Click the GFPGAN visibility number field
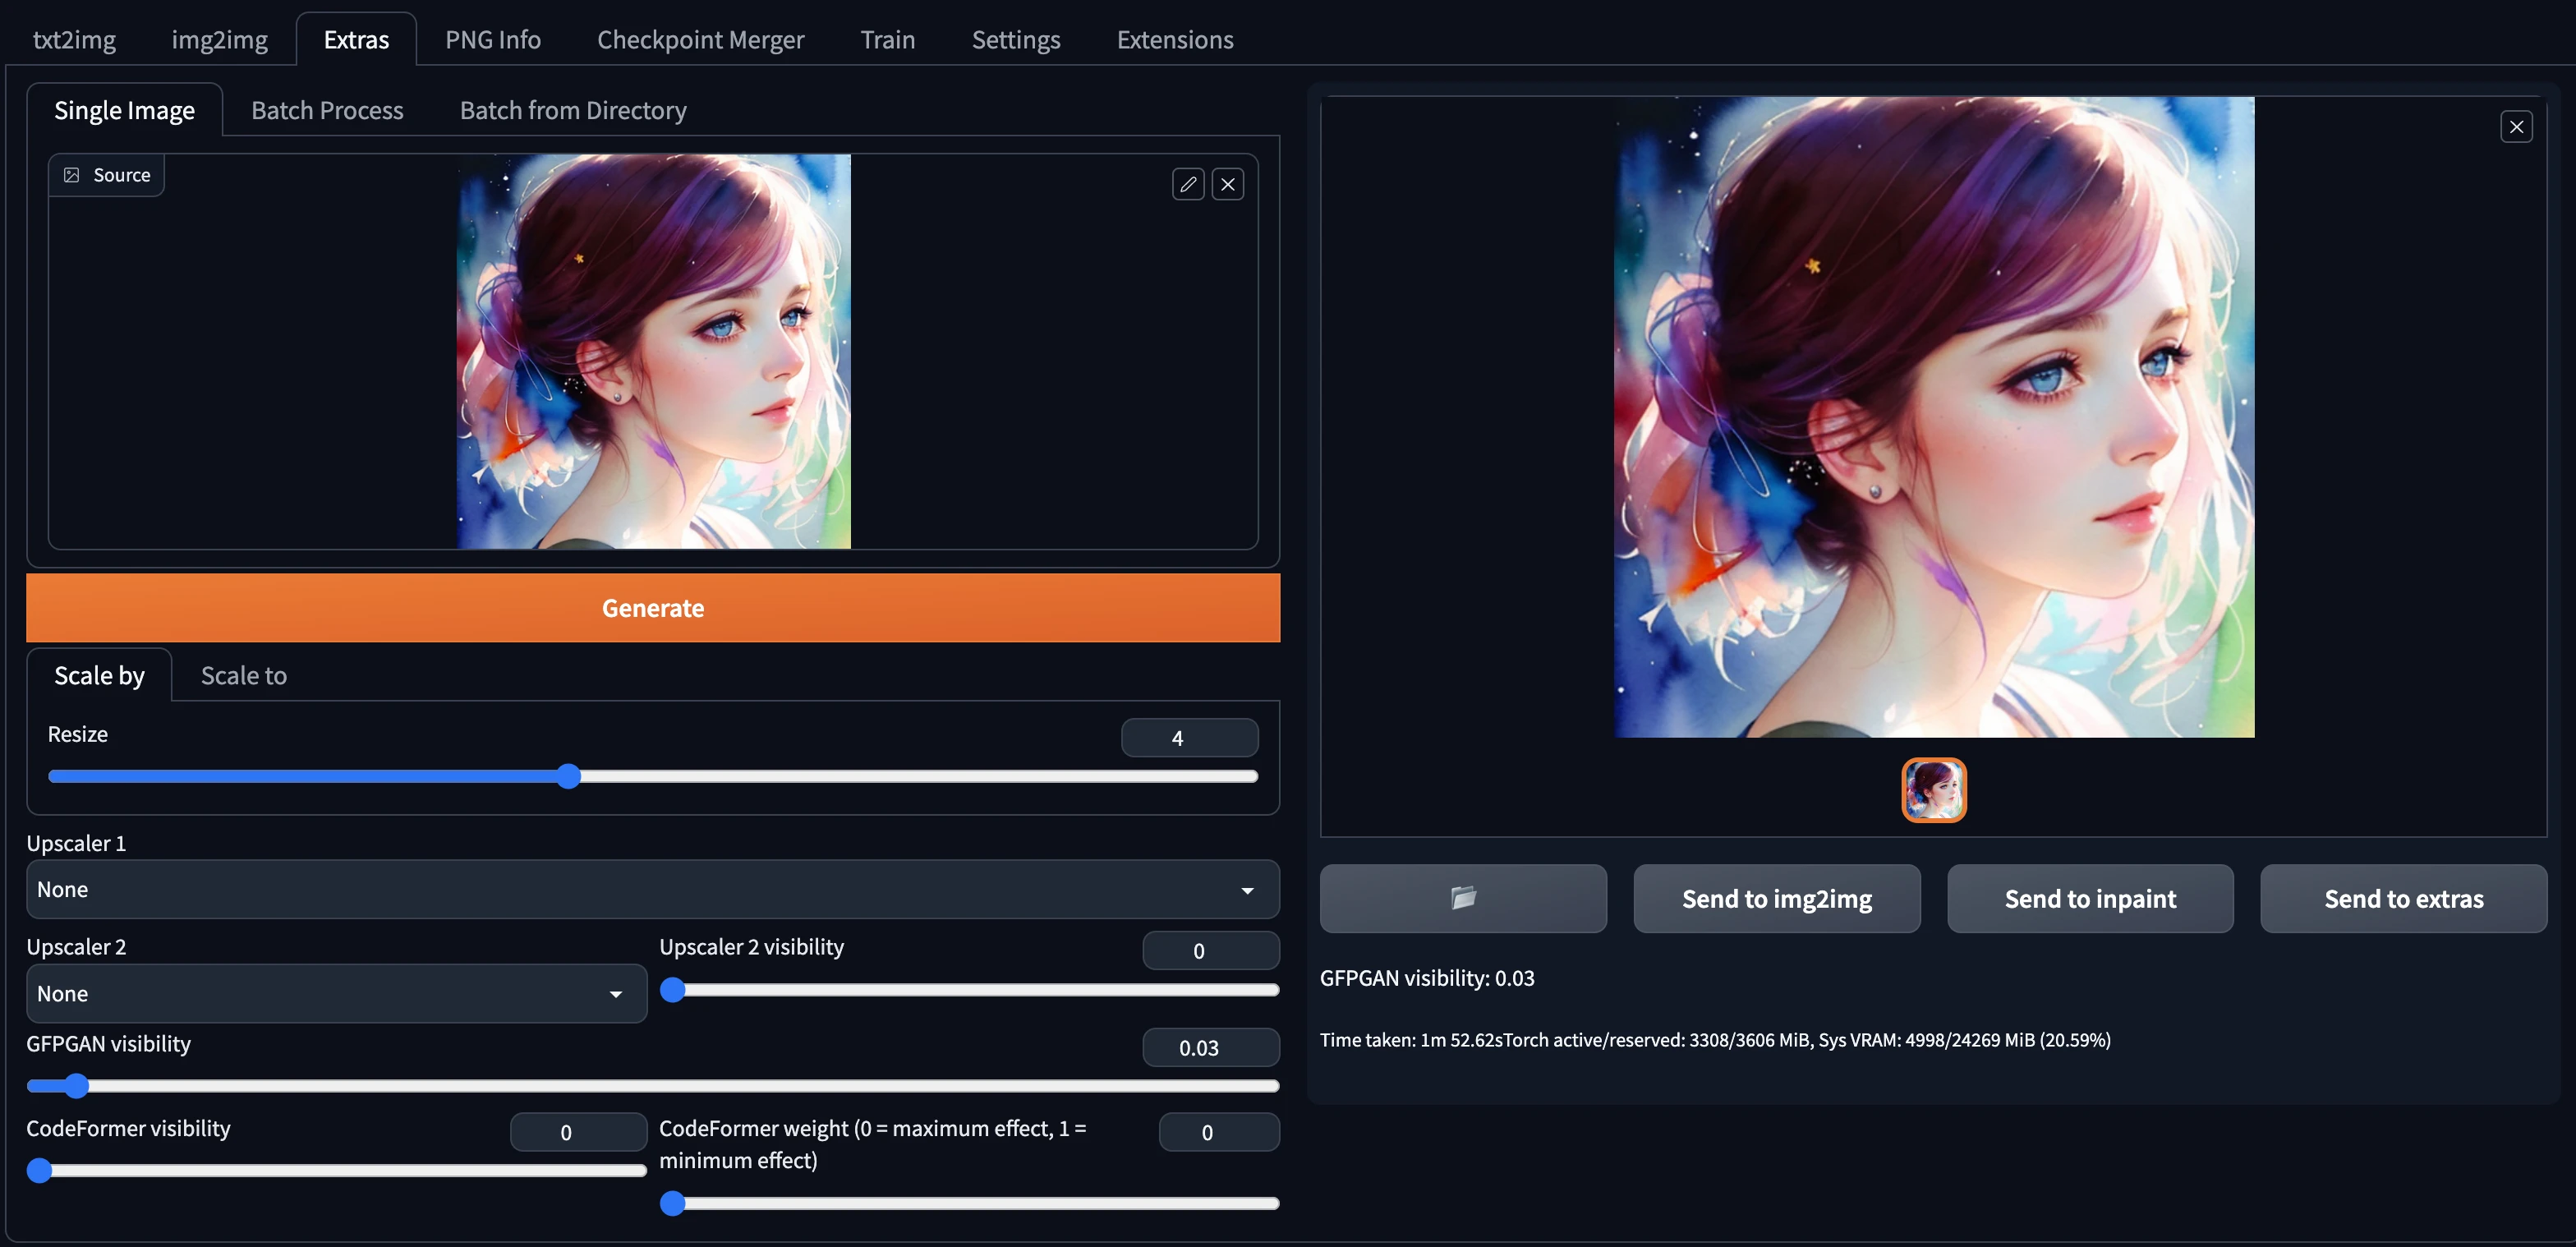 pos(1210,1047)
